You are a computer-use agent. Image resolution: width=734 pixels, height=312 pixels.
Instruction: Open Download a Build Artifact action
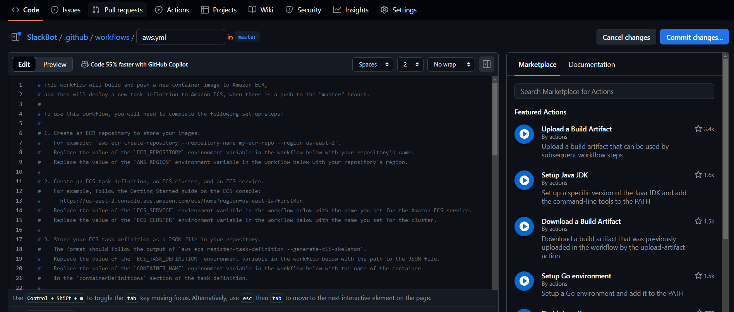[581, 222]
